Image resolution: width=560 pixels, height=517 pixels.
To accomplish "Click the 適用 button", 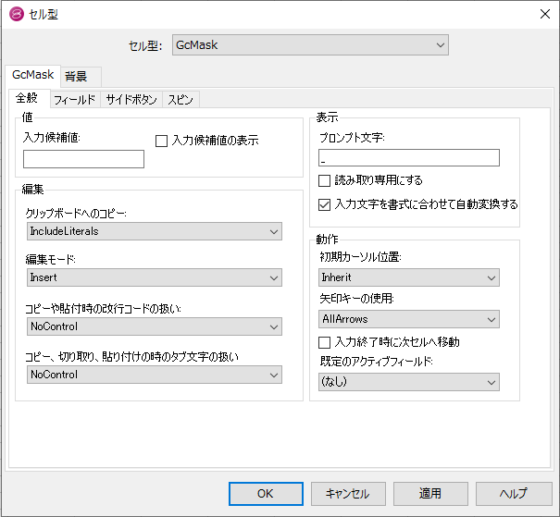I will [x=430, y=494].
